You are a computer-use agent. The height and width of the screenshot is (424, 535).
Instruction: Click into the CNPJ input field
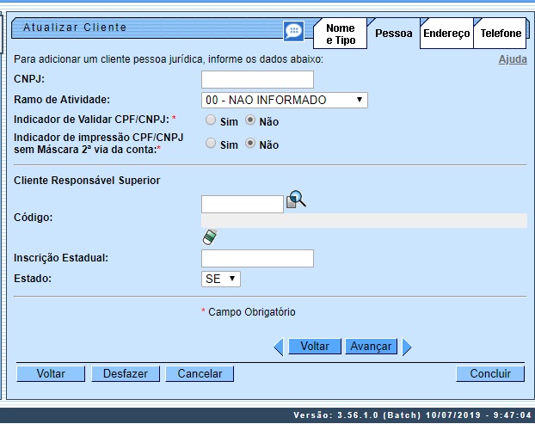click(x=257, y=80)
